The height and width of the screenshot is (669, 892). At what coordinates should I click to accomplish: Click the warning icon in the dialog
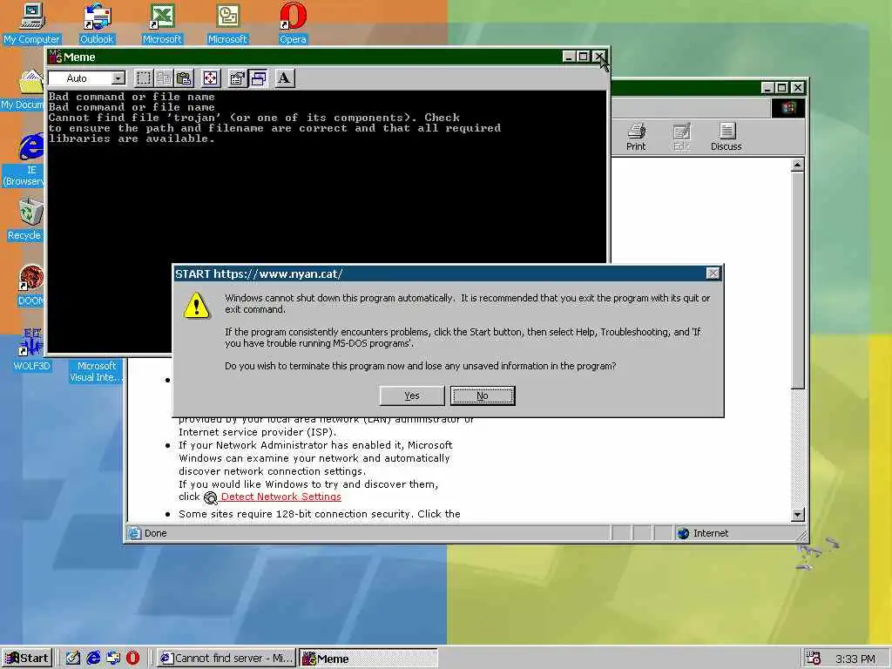click(196, 306)
